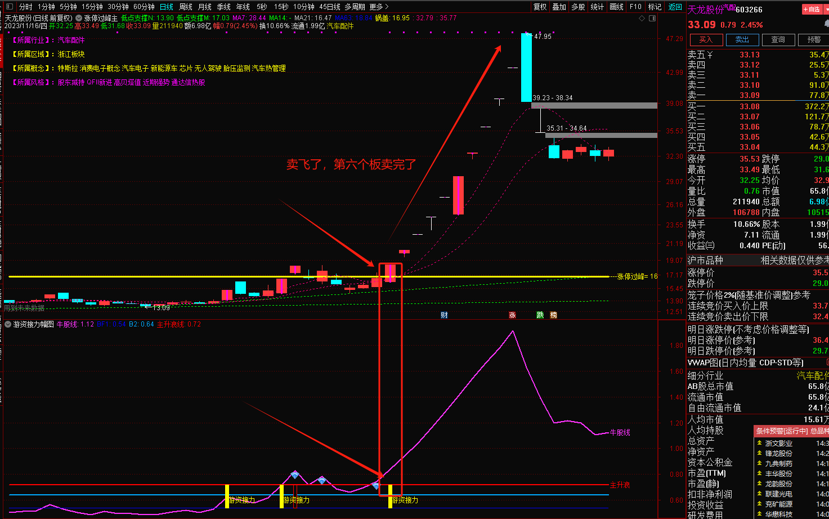Click the 九典制药 alert row icon

click(760, 464)
